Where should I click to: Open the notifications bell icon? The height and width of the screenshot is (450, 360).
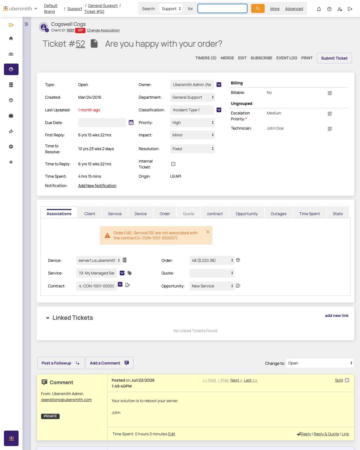(319, 9)
